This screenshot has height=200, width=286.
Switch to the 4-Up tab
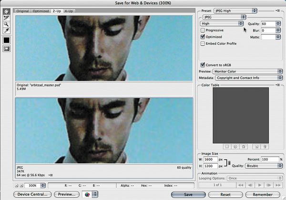tap(69, 10)
